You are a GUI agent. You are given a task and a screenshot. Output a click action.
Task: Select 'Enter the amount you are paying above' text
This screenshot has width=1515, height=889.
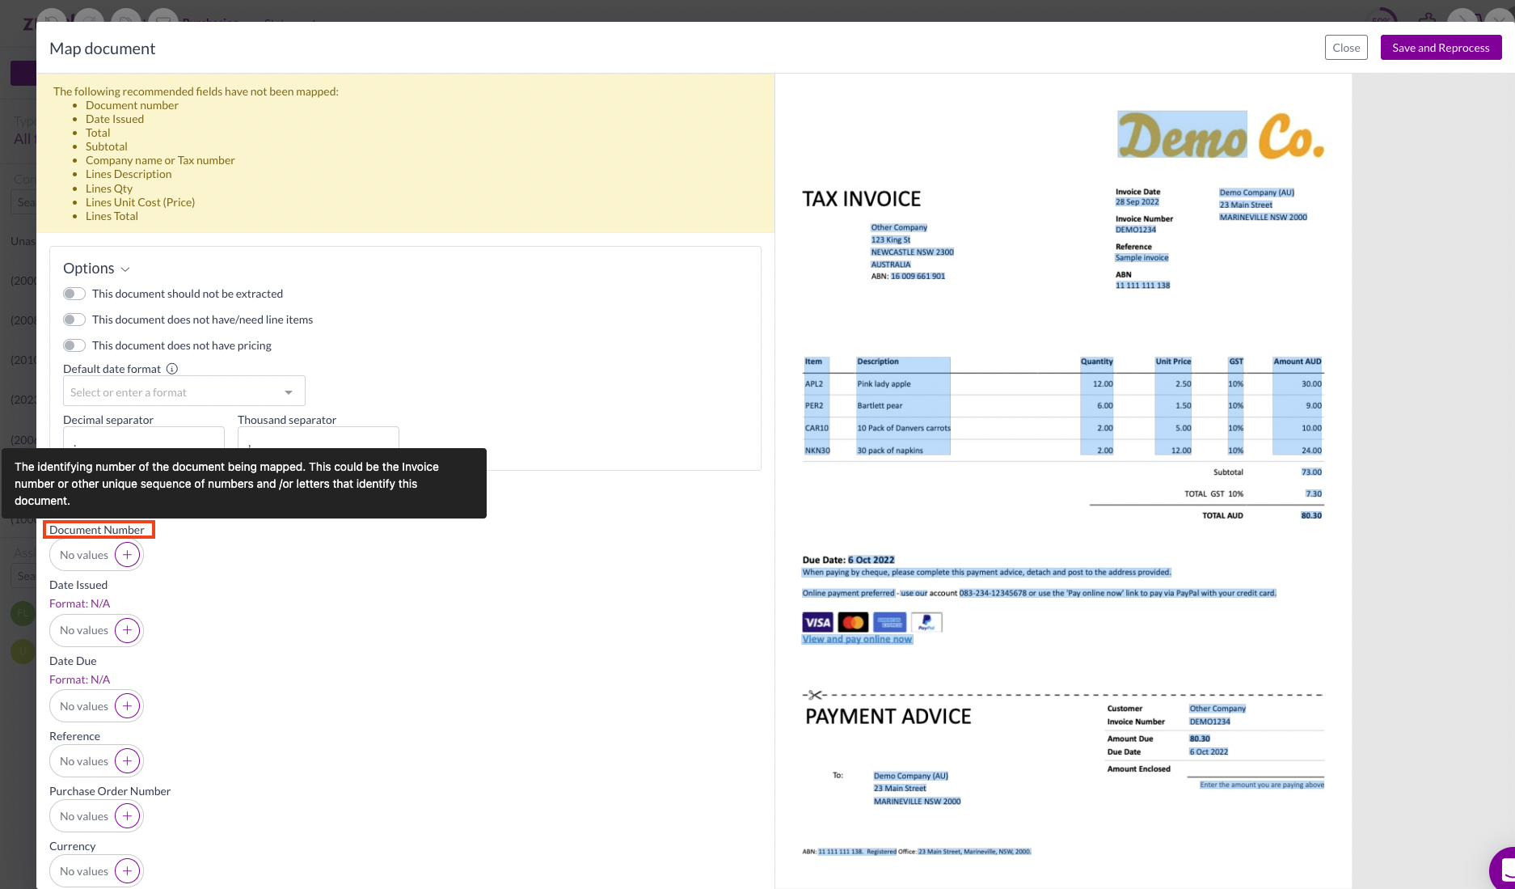point(1262,785)
